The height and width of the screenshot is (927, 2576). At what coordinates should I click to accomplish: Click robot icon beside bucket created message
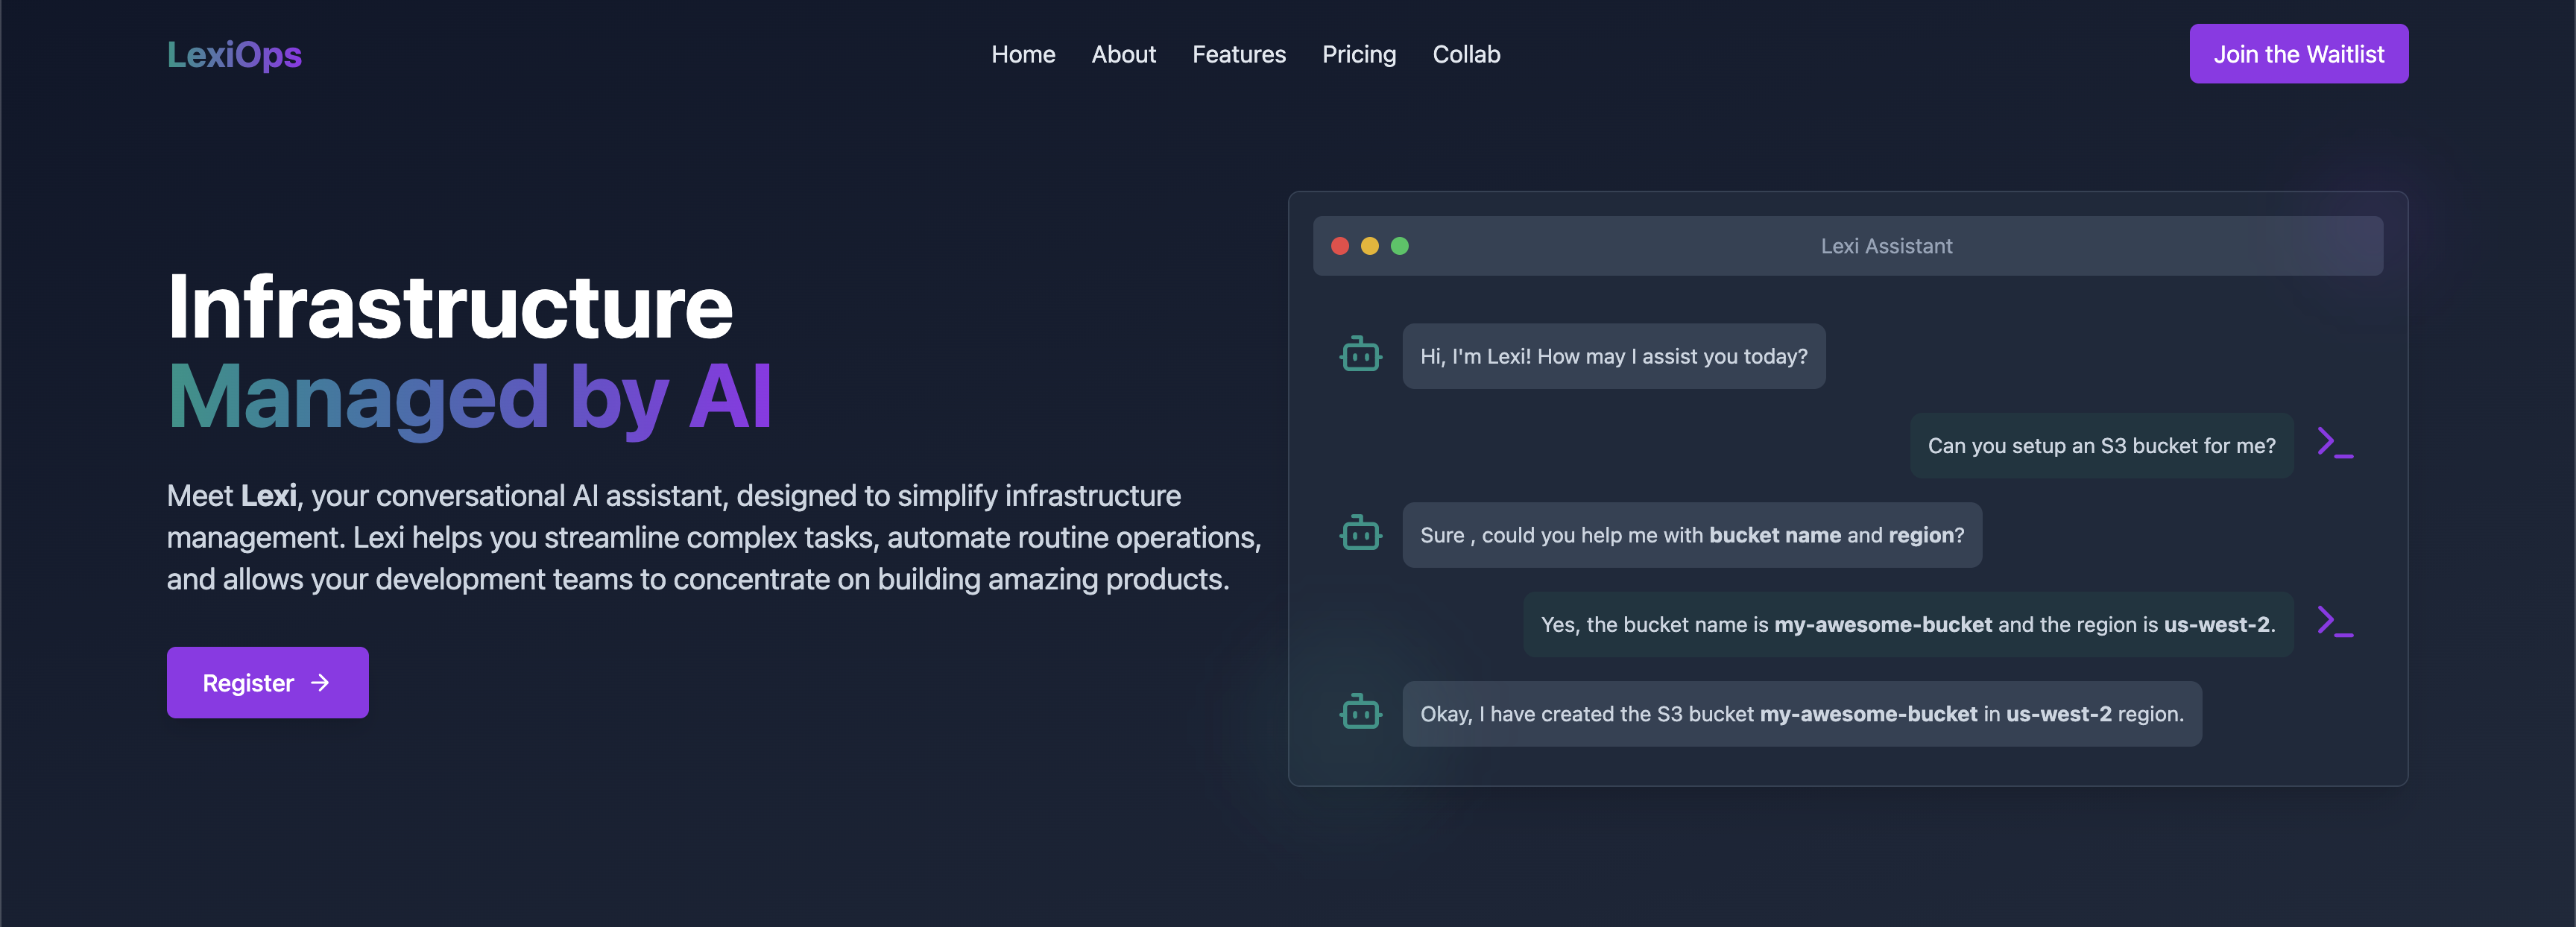[1360, 713]
